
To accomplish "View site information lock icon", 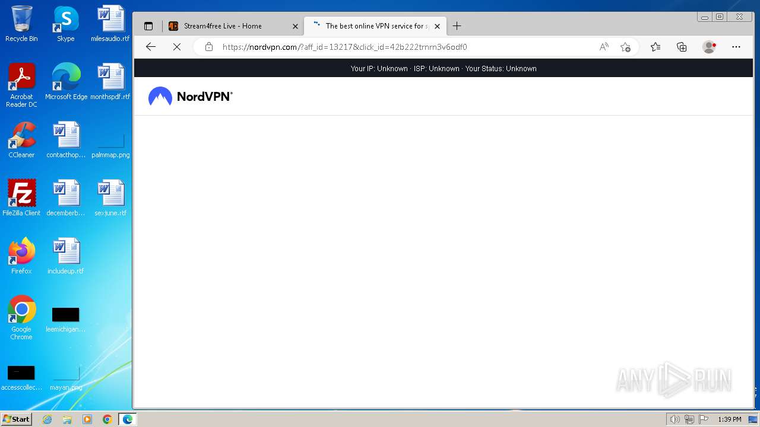I will pos(208,47).
